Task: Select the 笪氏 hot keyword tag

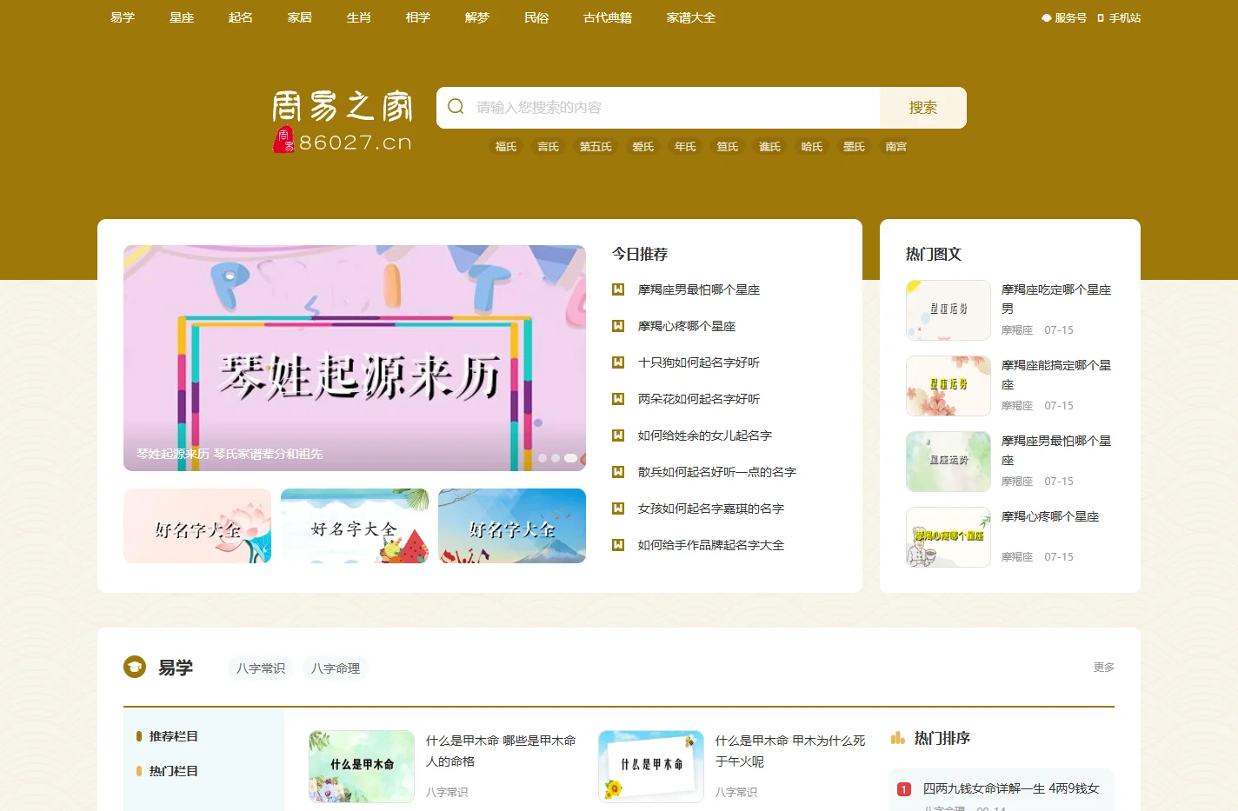Action: click(728, 147)
